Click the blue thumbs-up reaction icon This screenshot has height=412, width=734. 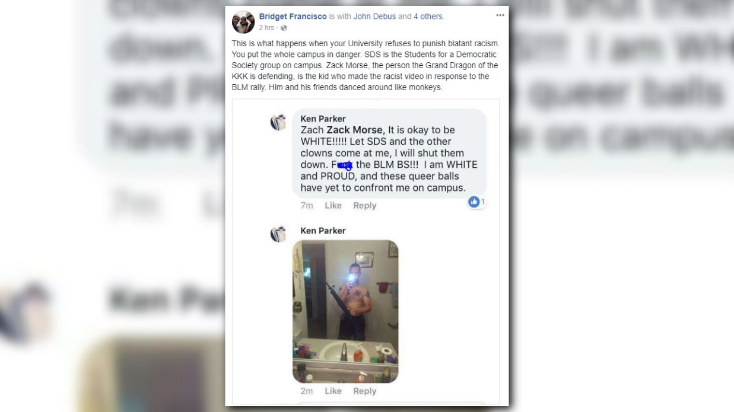point(474,202)
